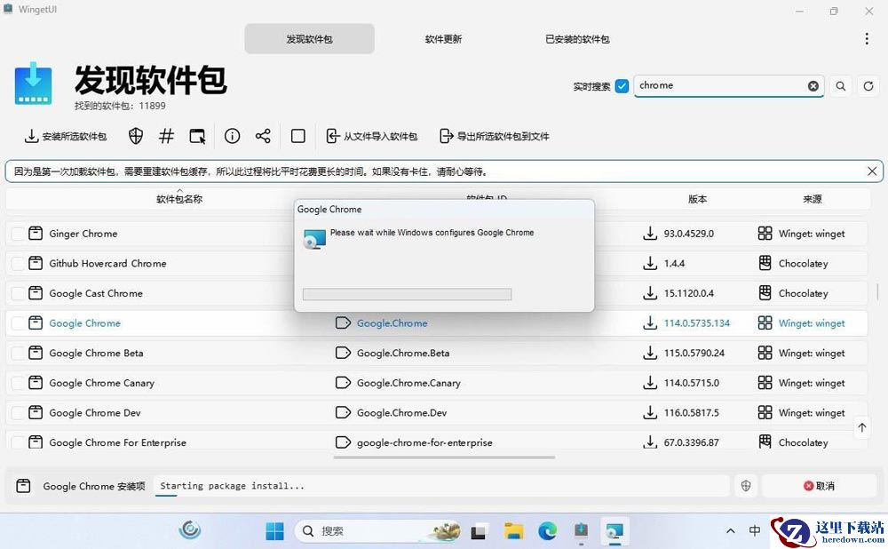The height and width of the screenshot is (549, 888).
Task: Open the Windows Start button
Action: click(274, 531)
